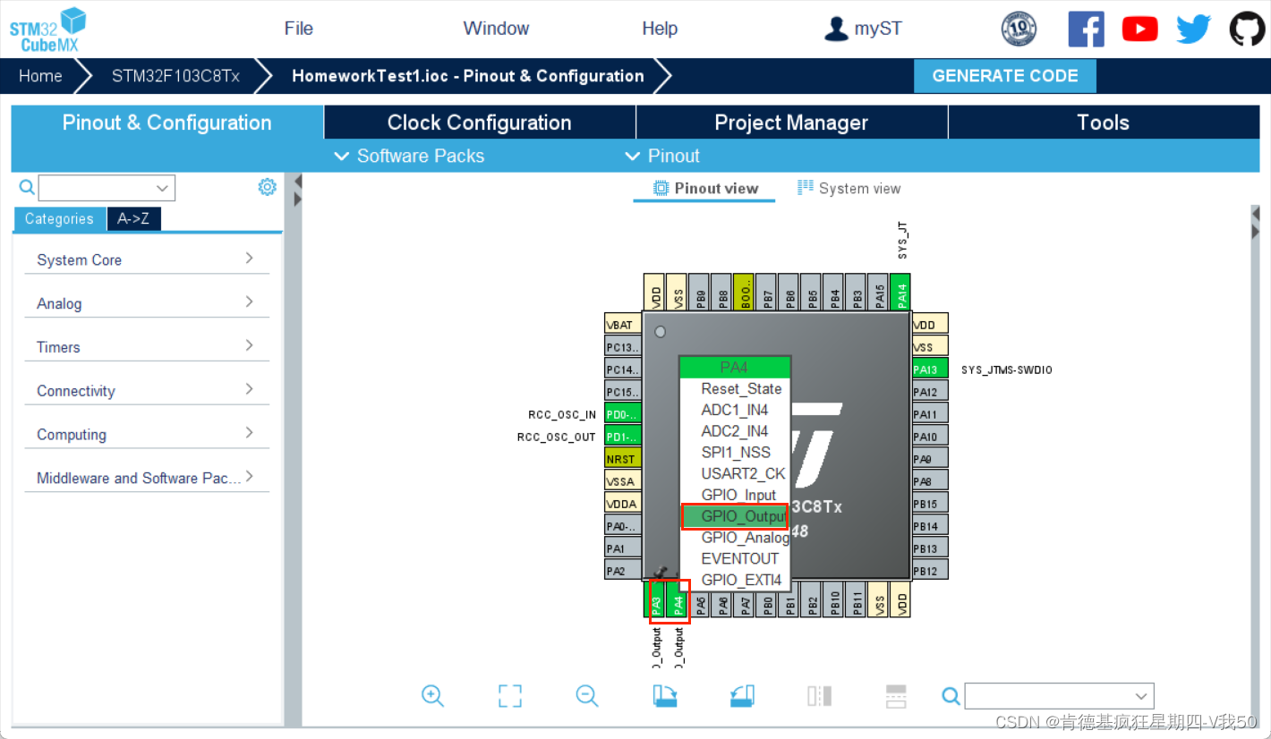The image size is (1271, 739).
Task: Open the File menu
Action: click(299, 29)
